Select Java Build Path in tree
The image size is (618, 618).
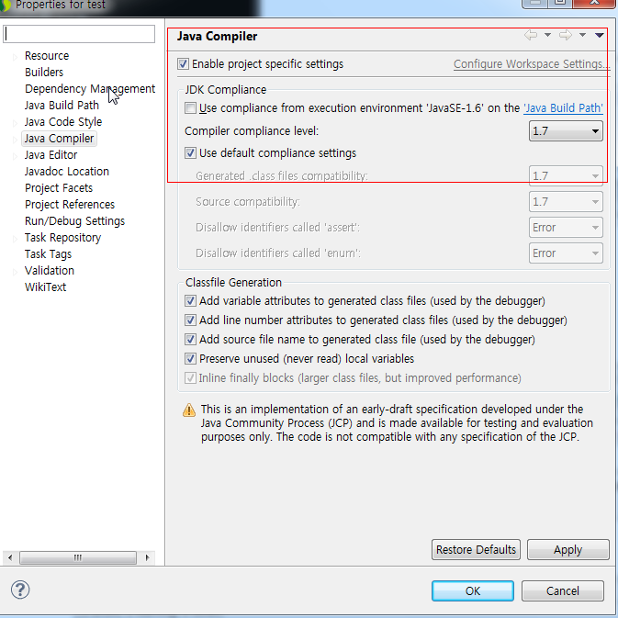[62, 106]
